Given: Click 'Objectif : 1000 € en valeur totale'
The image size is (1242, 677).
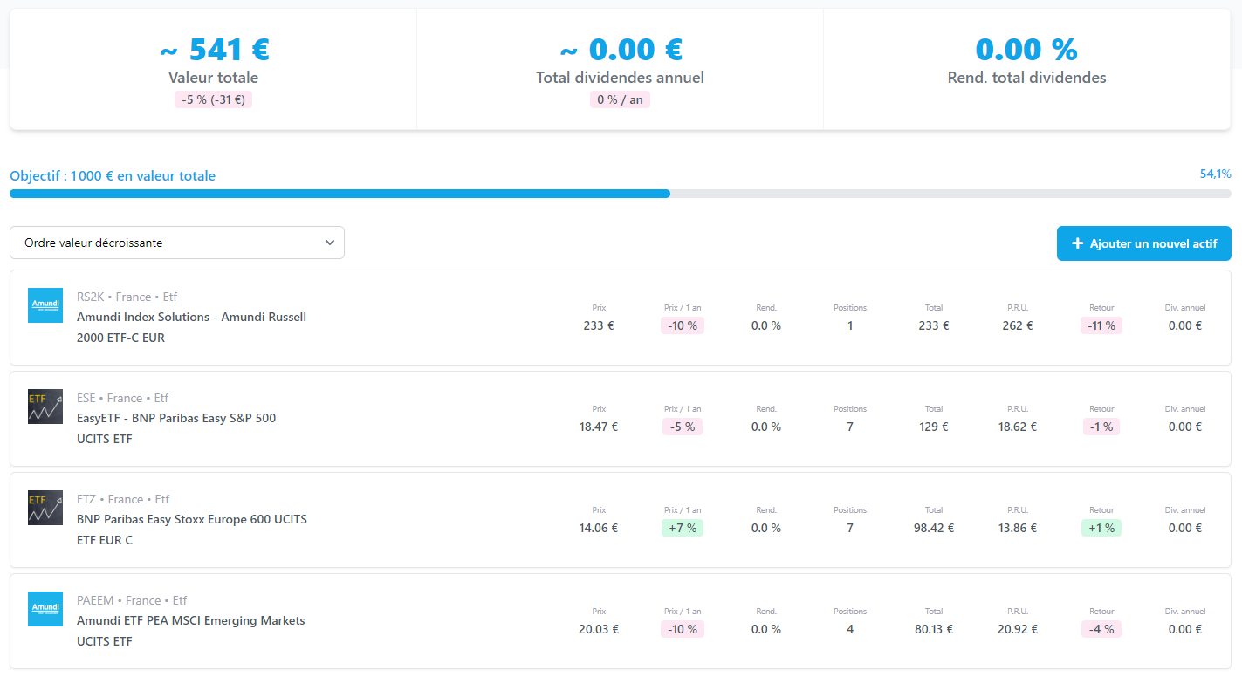Looking at the screenshot, I should click(x=113, y=176).
